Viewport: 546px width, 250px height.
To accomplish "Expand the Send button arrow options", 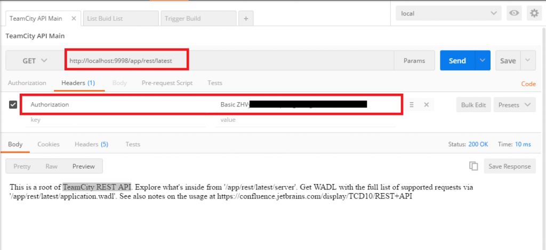I will [482, 61].
